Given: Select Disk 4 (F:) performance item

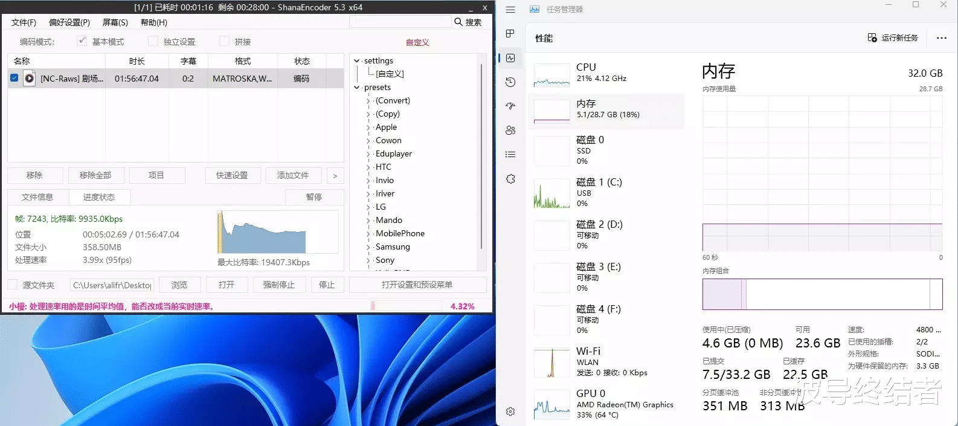Looking at the screenshot, I should pos(606,319).
